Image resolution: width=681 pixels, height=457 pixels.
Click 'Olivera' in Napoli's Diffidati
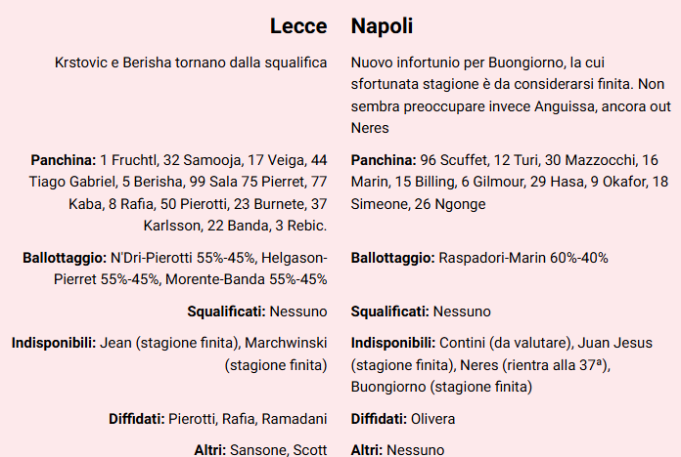click(x=433, y=419)
